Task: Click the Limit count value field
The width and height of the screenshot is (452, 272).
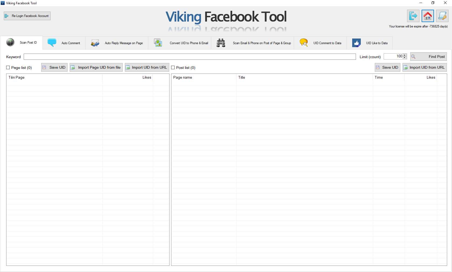Action: 393,56
